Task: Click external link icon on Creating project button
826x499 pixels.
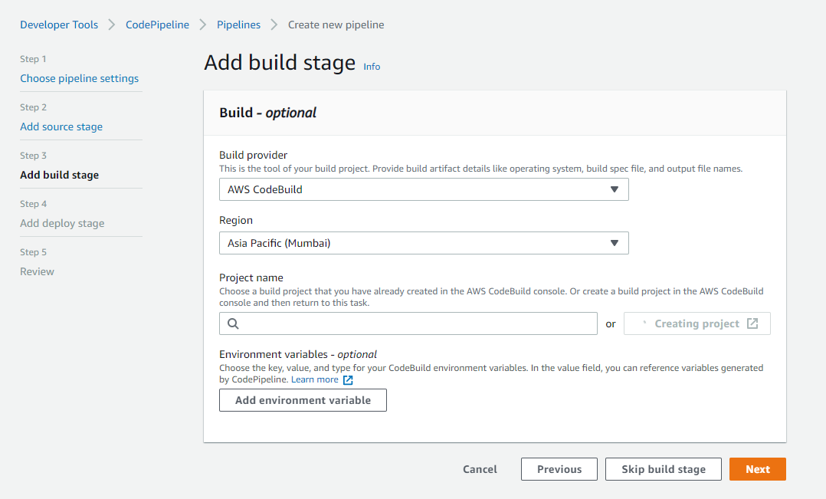Action: point(752,323)
